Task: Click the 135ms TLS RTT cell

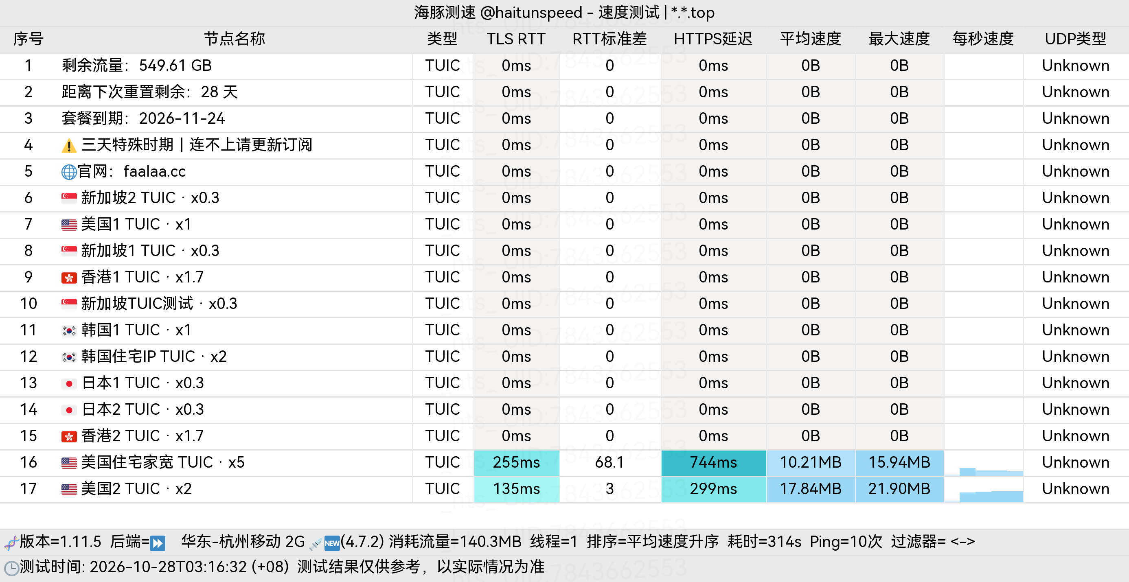Action: pos(516,489)
